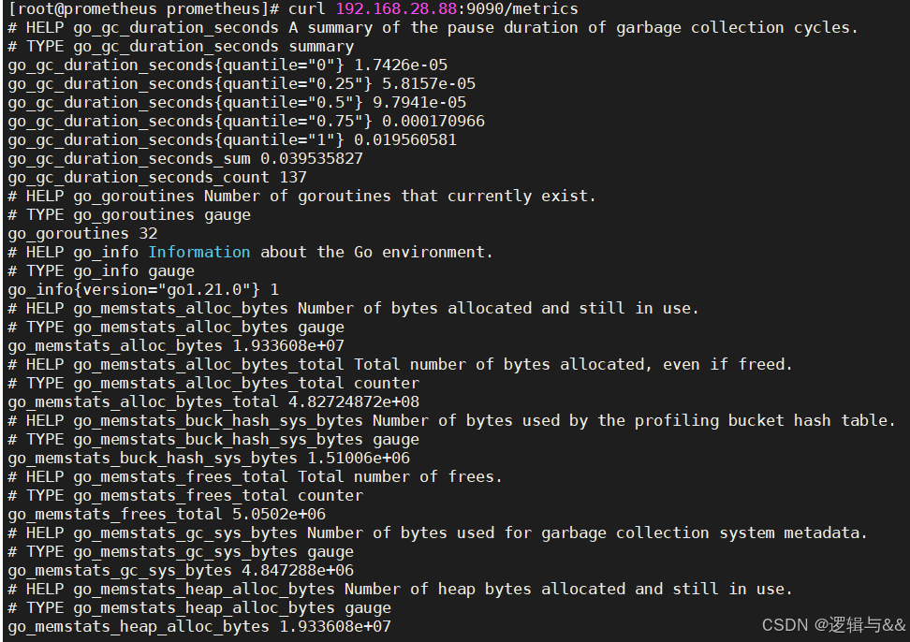Image resolution: width=910 pixels, height=642 pixels.
Task: Click the value 4.847288e+06
Action: click(x=298, y=570)
